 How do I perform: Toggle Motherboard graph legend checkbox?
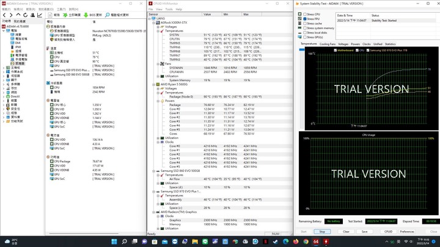pos(335,51)
